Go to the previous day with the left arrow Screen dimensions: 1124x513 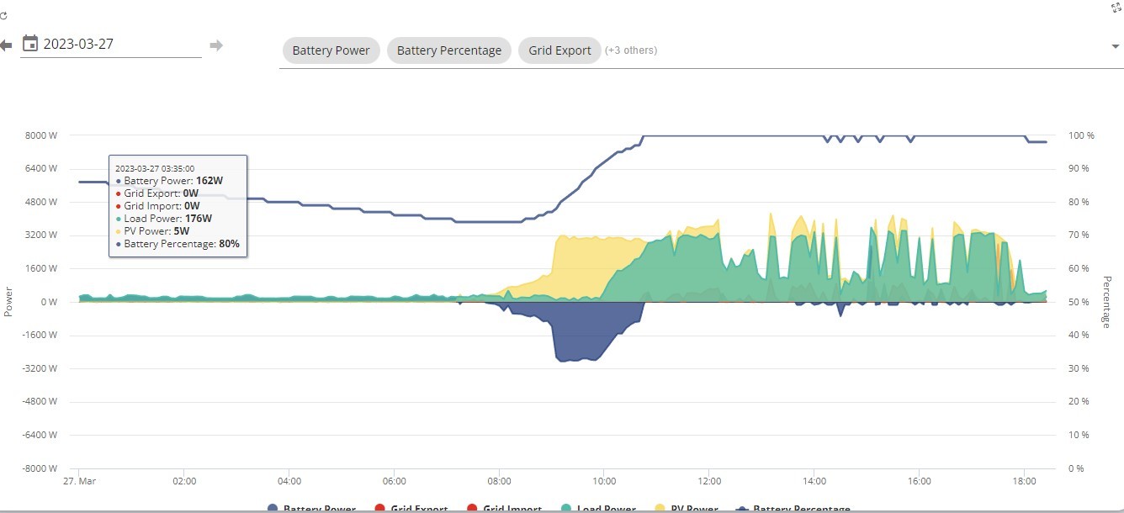tap(5, 45)
